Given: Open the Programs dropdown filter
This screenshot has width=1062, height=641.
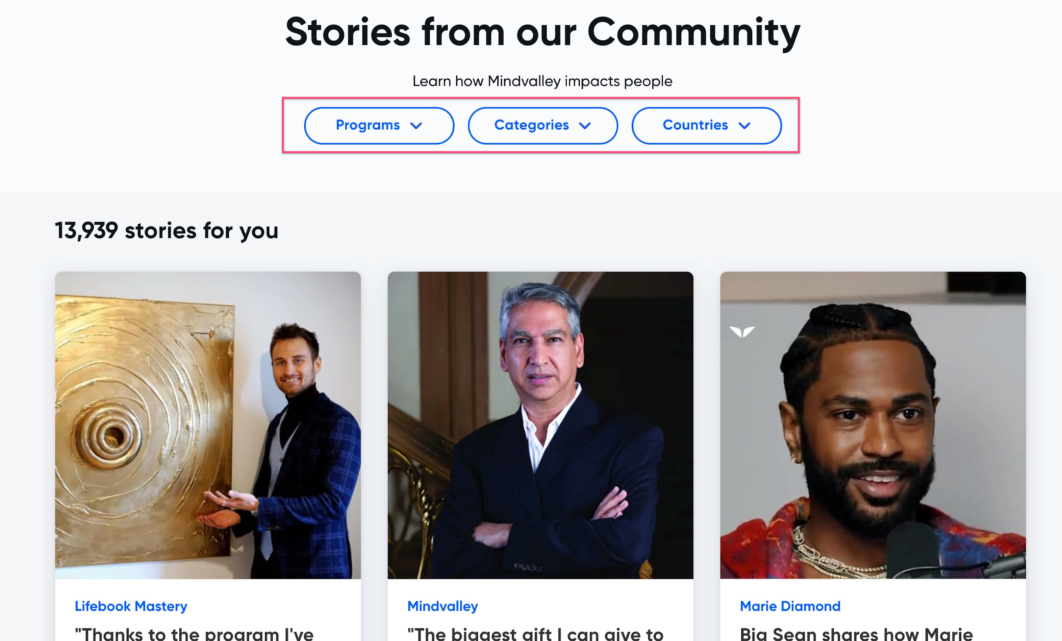Looking at the screenshot, I should pyautogui.click(x=379, y=125).
